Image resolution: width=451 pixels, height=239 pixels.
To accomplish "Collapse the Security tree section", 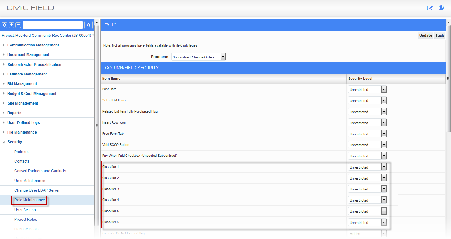I will click(x=4, y=142).
